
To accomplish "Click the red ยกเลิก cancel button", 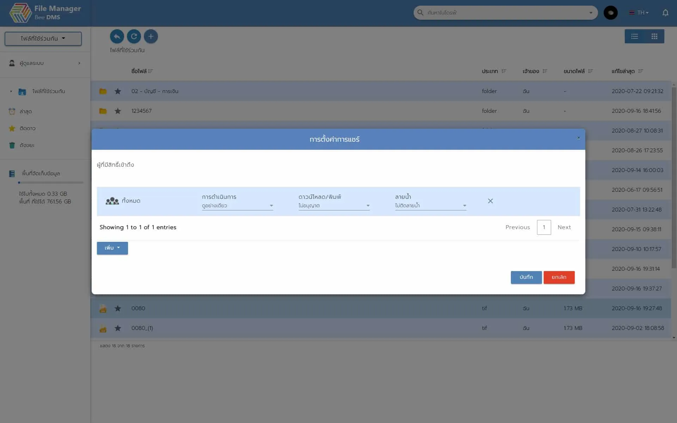I will [x=559, y=277].
